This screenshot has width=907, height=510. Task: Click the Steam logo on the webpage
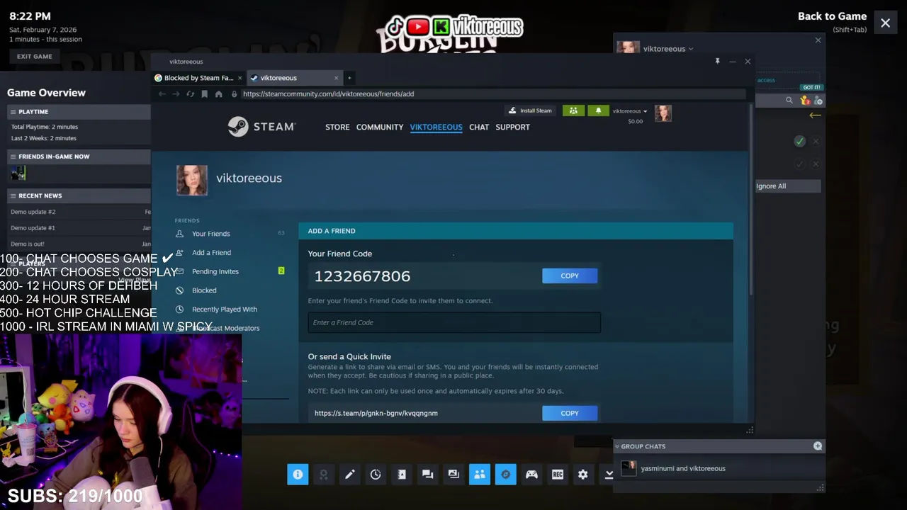pos(261,127)
